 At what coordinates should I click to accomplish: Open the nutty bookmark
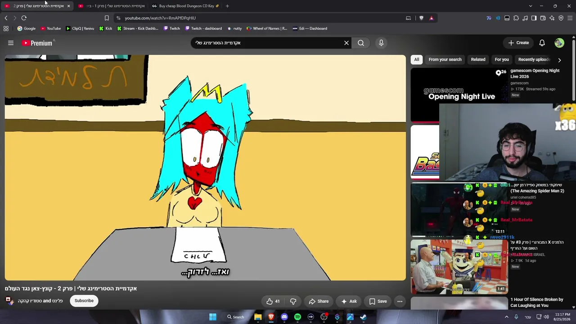234,28
